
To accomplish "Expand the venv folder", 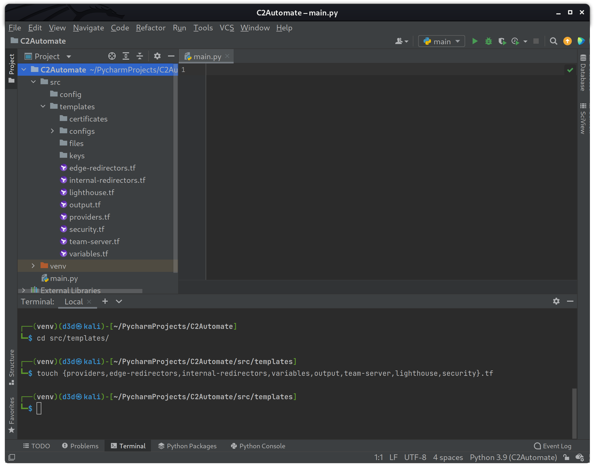I will [x=33, y=265].
